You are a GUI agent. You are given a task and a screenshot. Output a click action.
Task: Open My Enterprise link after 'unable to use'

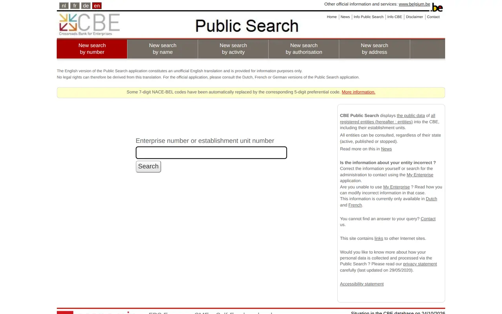point(397,187)
